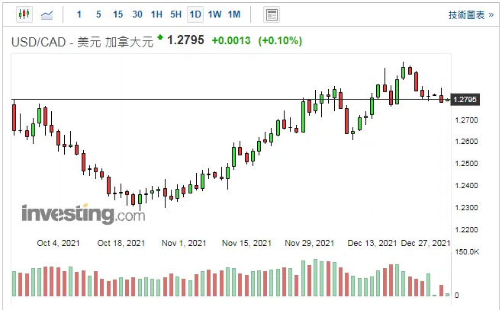This screenshot has width=502, height=310.
Task: Switch to the 1W weekly timeframe
Action: point(214,14)
